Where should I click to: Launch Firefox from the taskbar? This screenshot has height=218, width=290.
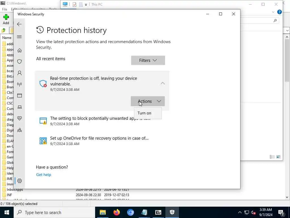pyautogui.click(x=116, y=212)
